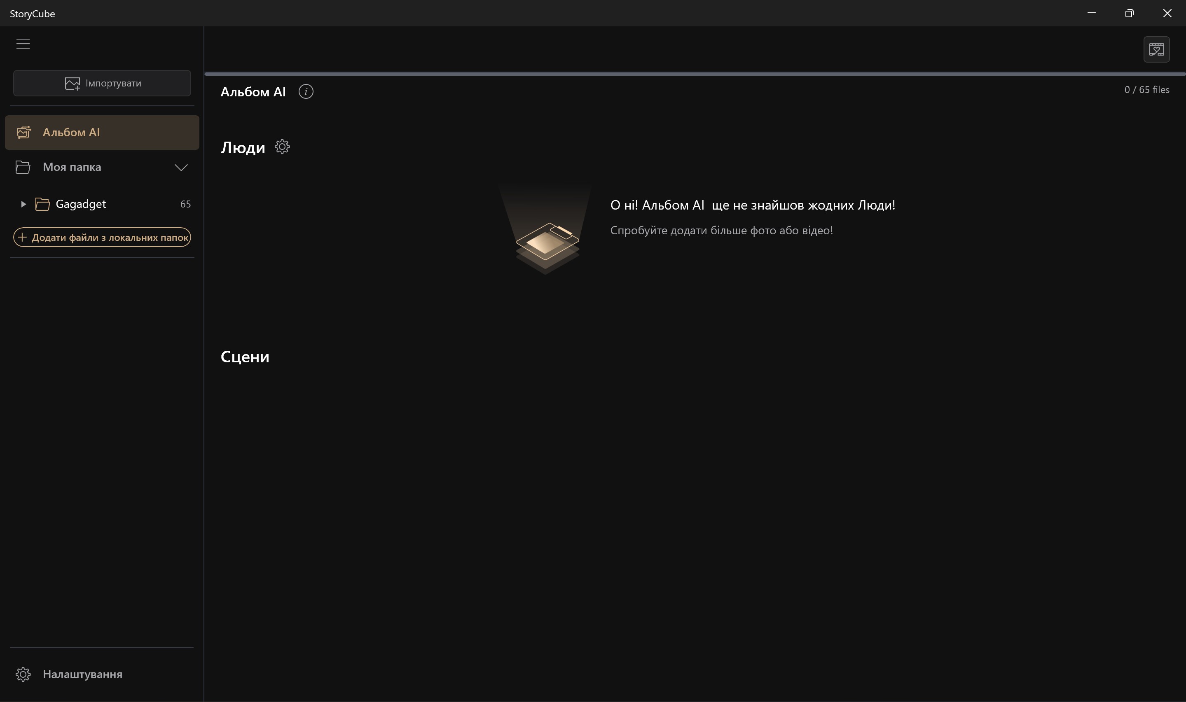The width and height of the screenshot is (1186, 702).
Task: Minimize the StoryCube window
Action: [x=1091, y=13]
